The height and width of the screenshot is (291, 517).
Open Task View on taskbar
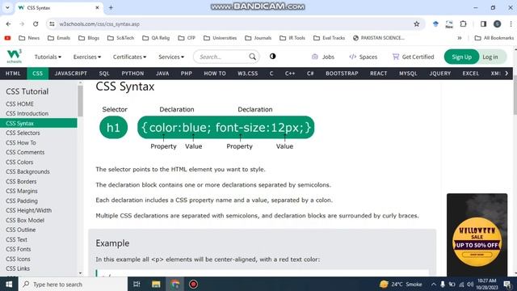point(137,284)
